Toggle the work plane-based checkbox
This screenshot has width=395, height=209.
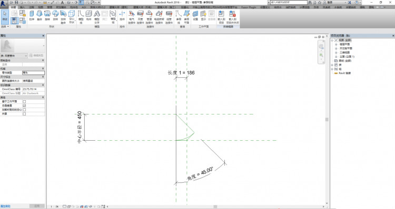[x=24, y=101]
